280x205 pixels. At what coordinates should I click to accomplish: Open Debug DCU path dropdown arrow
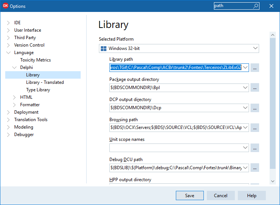(x=245, y=168)
